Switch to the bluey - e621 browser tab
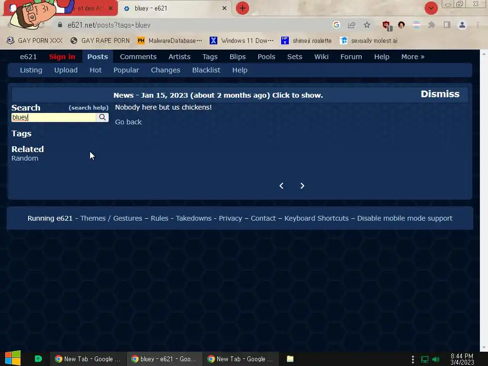The height and width of the screenshot is (366, 488). [175, 9]
